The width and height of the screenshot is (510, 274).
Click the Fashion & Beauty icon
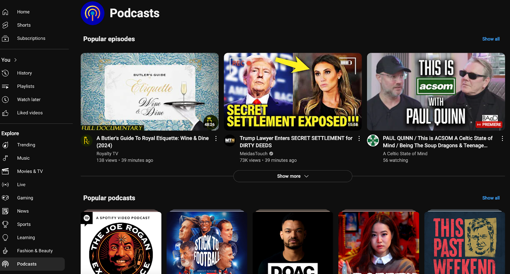point(5,251)
